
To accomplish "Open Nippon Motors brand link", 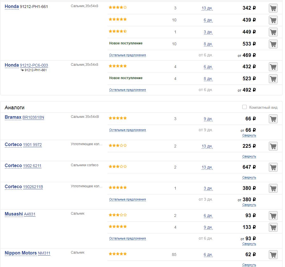I will [21, 253].
